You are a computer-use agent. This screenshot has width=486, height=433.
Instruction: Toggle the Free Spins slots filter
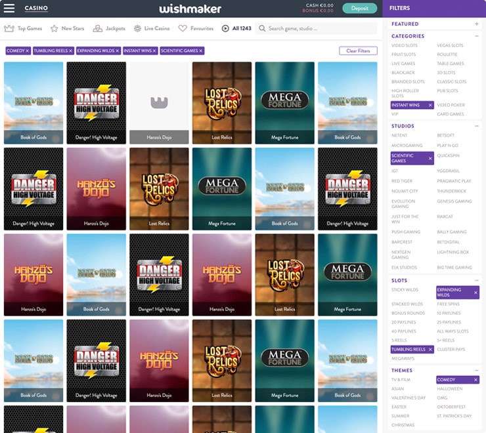(449, 304)
